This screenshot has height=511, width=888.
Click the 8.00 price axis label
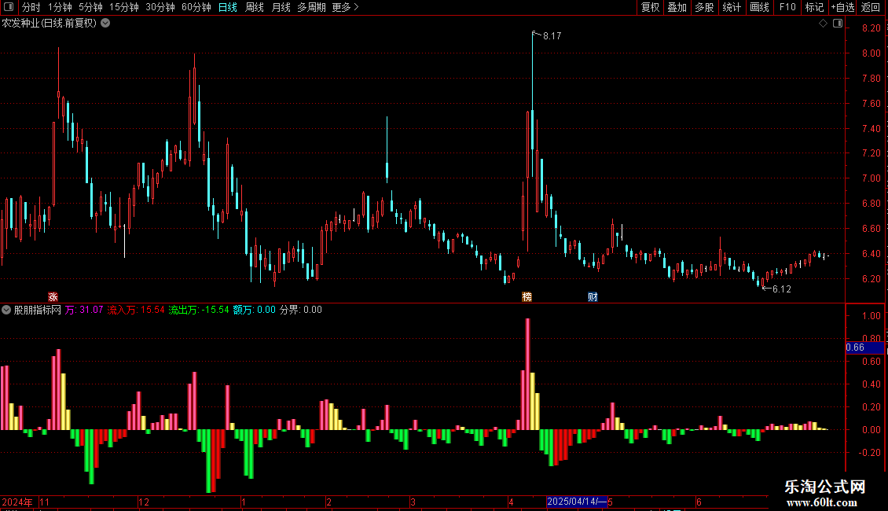pos(871,53)
